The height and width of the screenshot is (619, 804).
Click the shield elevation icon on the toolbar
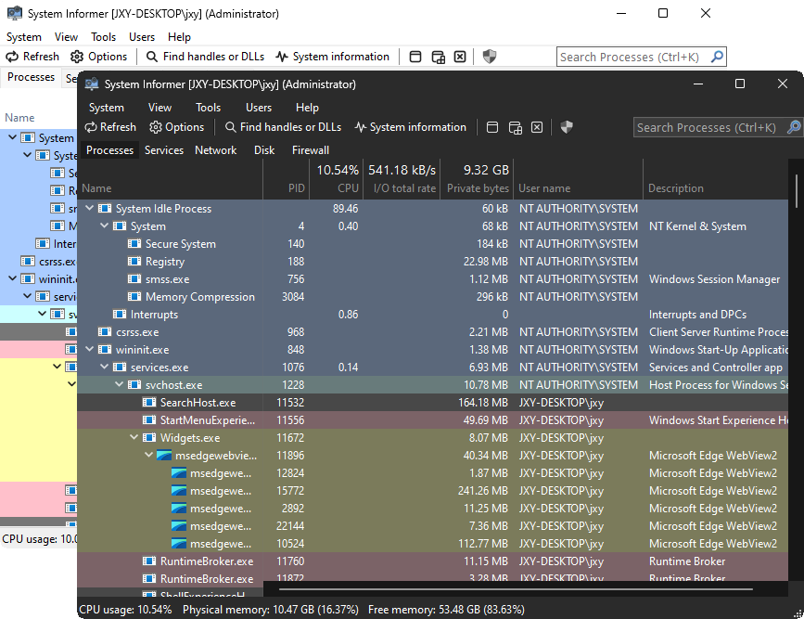(x=566, y=127)
